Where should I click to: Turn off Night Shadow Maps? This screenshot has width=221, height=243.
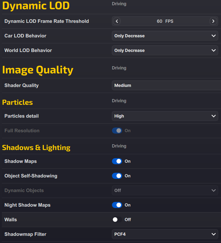(117, 205)
